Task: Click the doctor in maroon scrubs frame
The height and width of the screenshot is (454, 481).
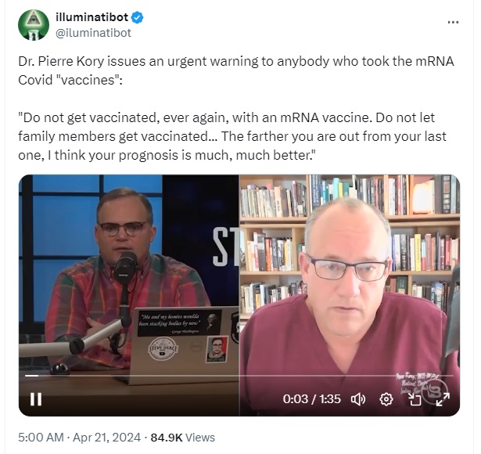Action: click(x=350, y=295)
